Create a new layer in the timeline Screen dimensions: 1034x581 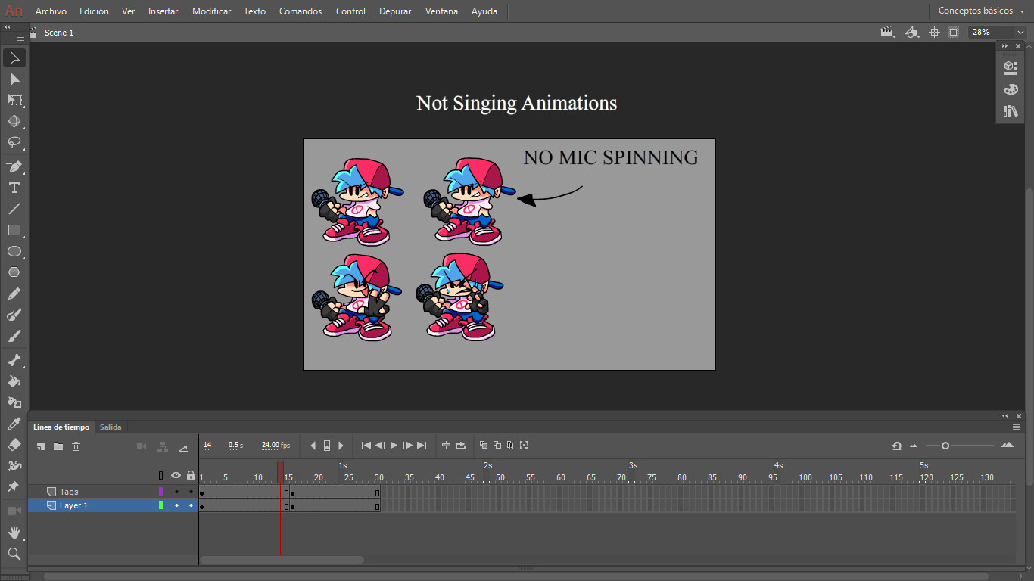(41, 446)
